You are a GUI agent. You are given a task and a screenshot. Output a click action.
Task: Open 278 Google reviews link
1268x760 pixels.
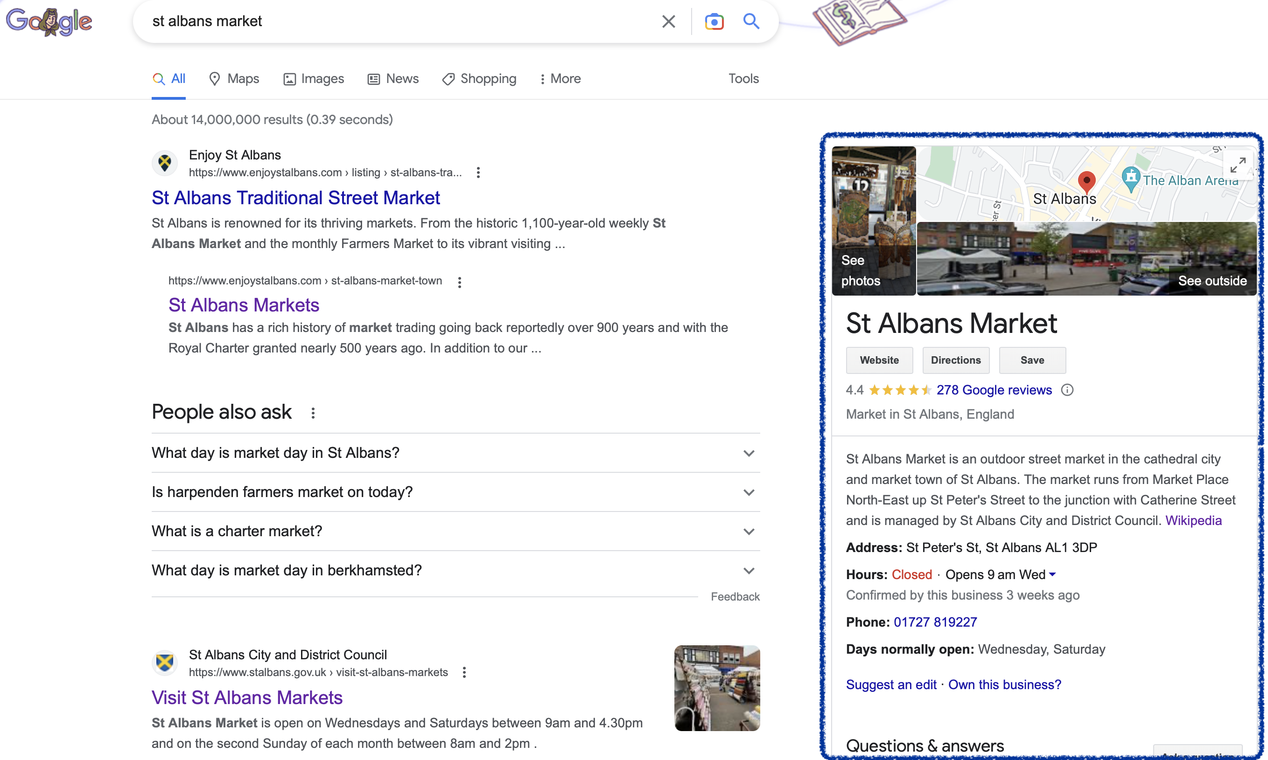995,390
